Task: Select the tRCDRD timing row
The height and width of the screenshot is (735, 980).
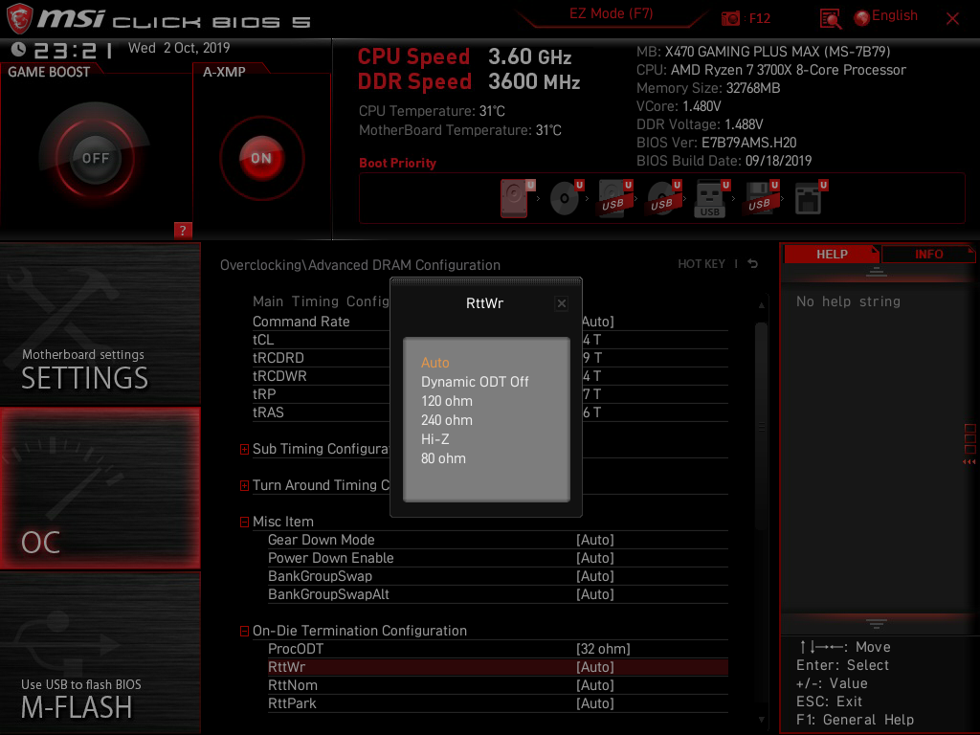Action: [490, 358]
